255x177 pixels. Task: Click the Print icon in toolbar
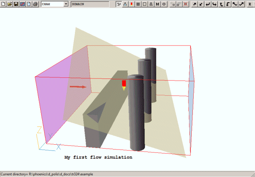click(35, 4)
